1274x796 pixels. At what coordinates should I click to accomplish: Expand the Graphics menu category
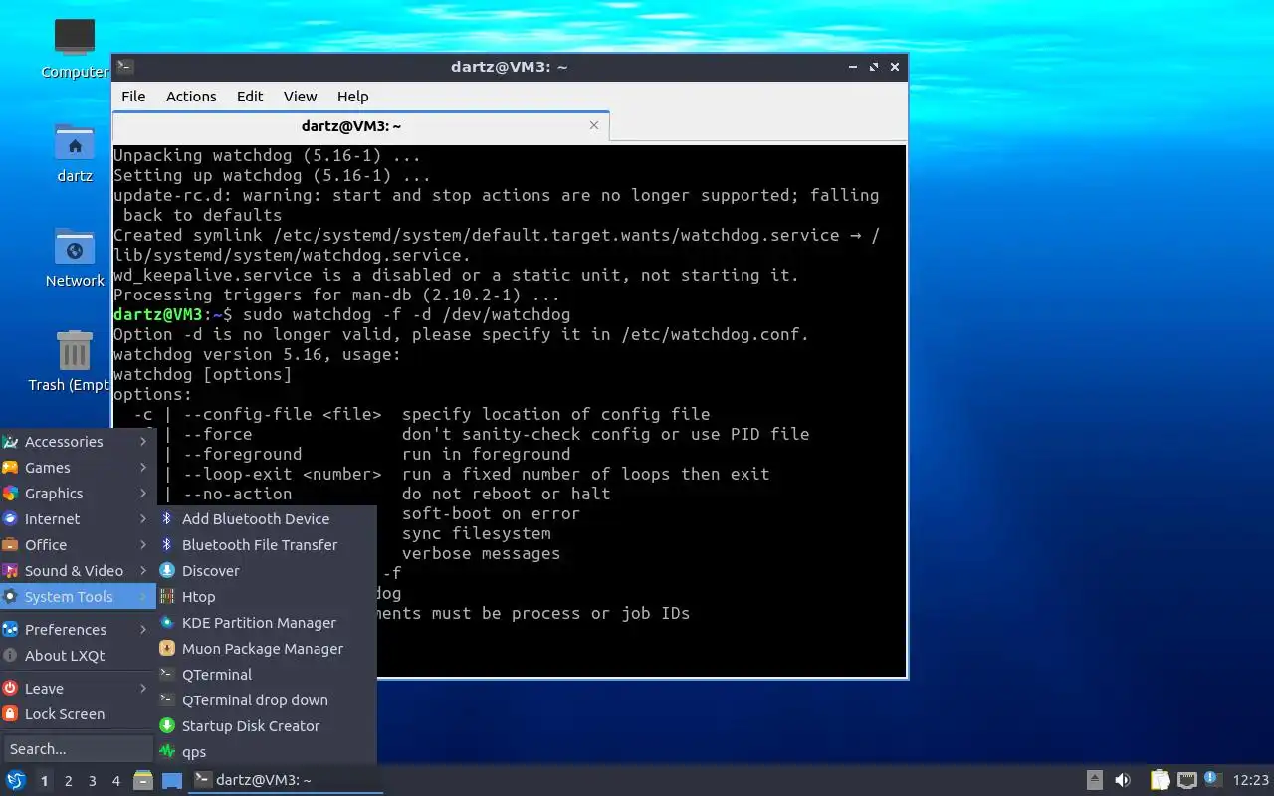[x=77, y=494]
